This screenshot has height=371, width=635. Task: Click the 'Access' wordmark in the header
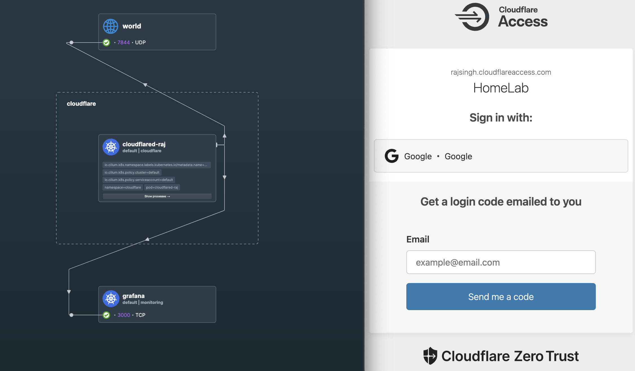pos(522,21)
